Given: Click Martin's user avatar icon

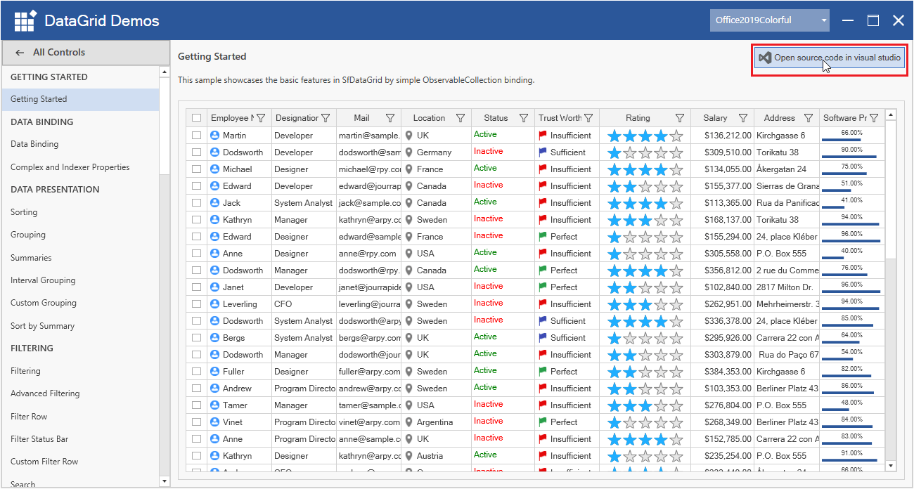Looking at the screenshot, I should click(215, 135).
